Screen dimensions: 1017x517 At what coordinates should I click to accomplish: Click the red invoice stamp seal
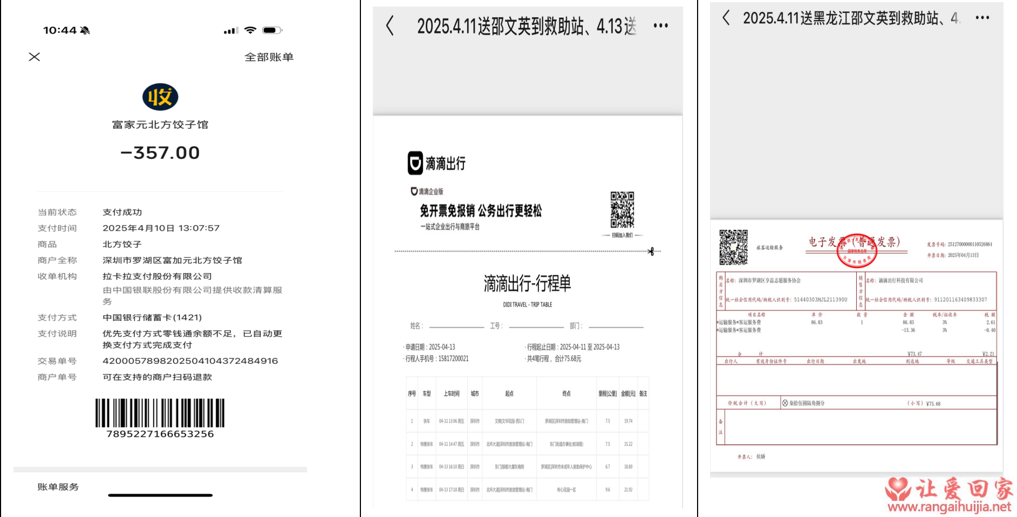click(x=857, y=251)
